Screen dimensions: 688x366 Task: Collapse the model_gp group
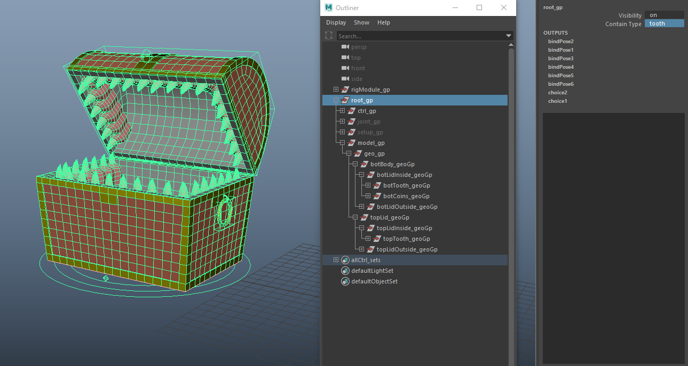click(x=342, y=143)
